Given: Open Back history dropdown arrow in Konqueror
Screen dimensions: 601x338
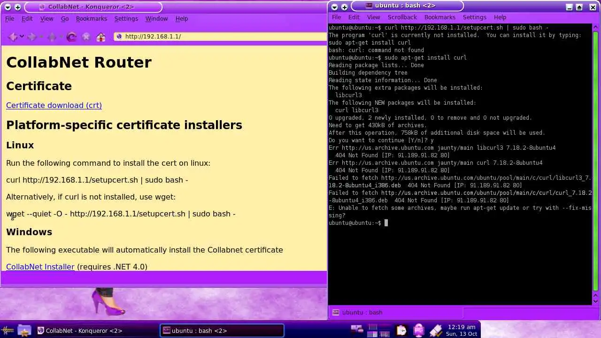Looking at the screenshot, I should [22, 37].
